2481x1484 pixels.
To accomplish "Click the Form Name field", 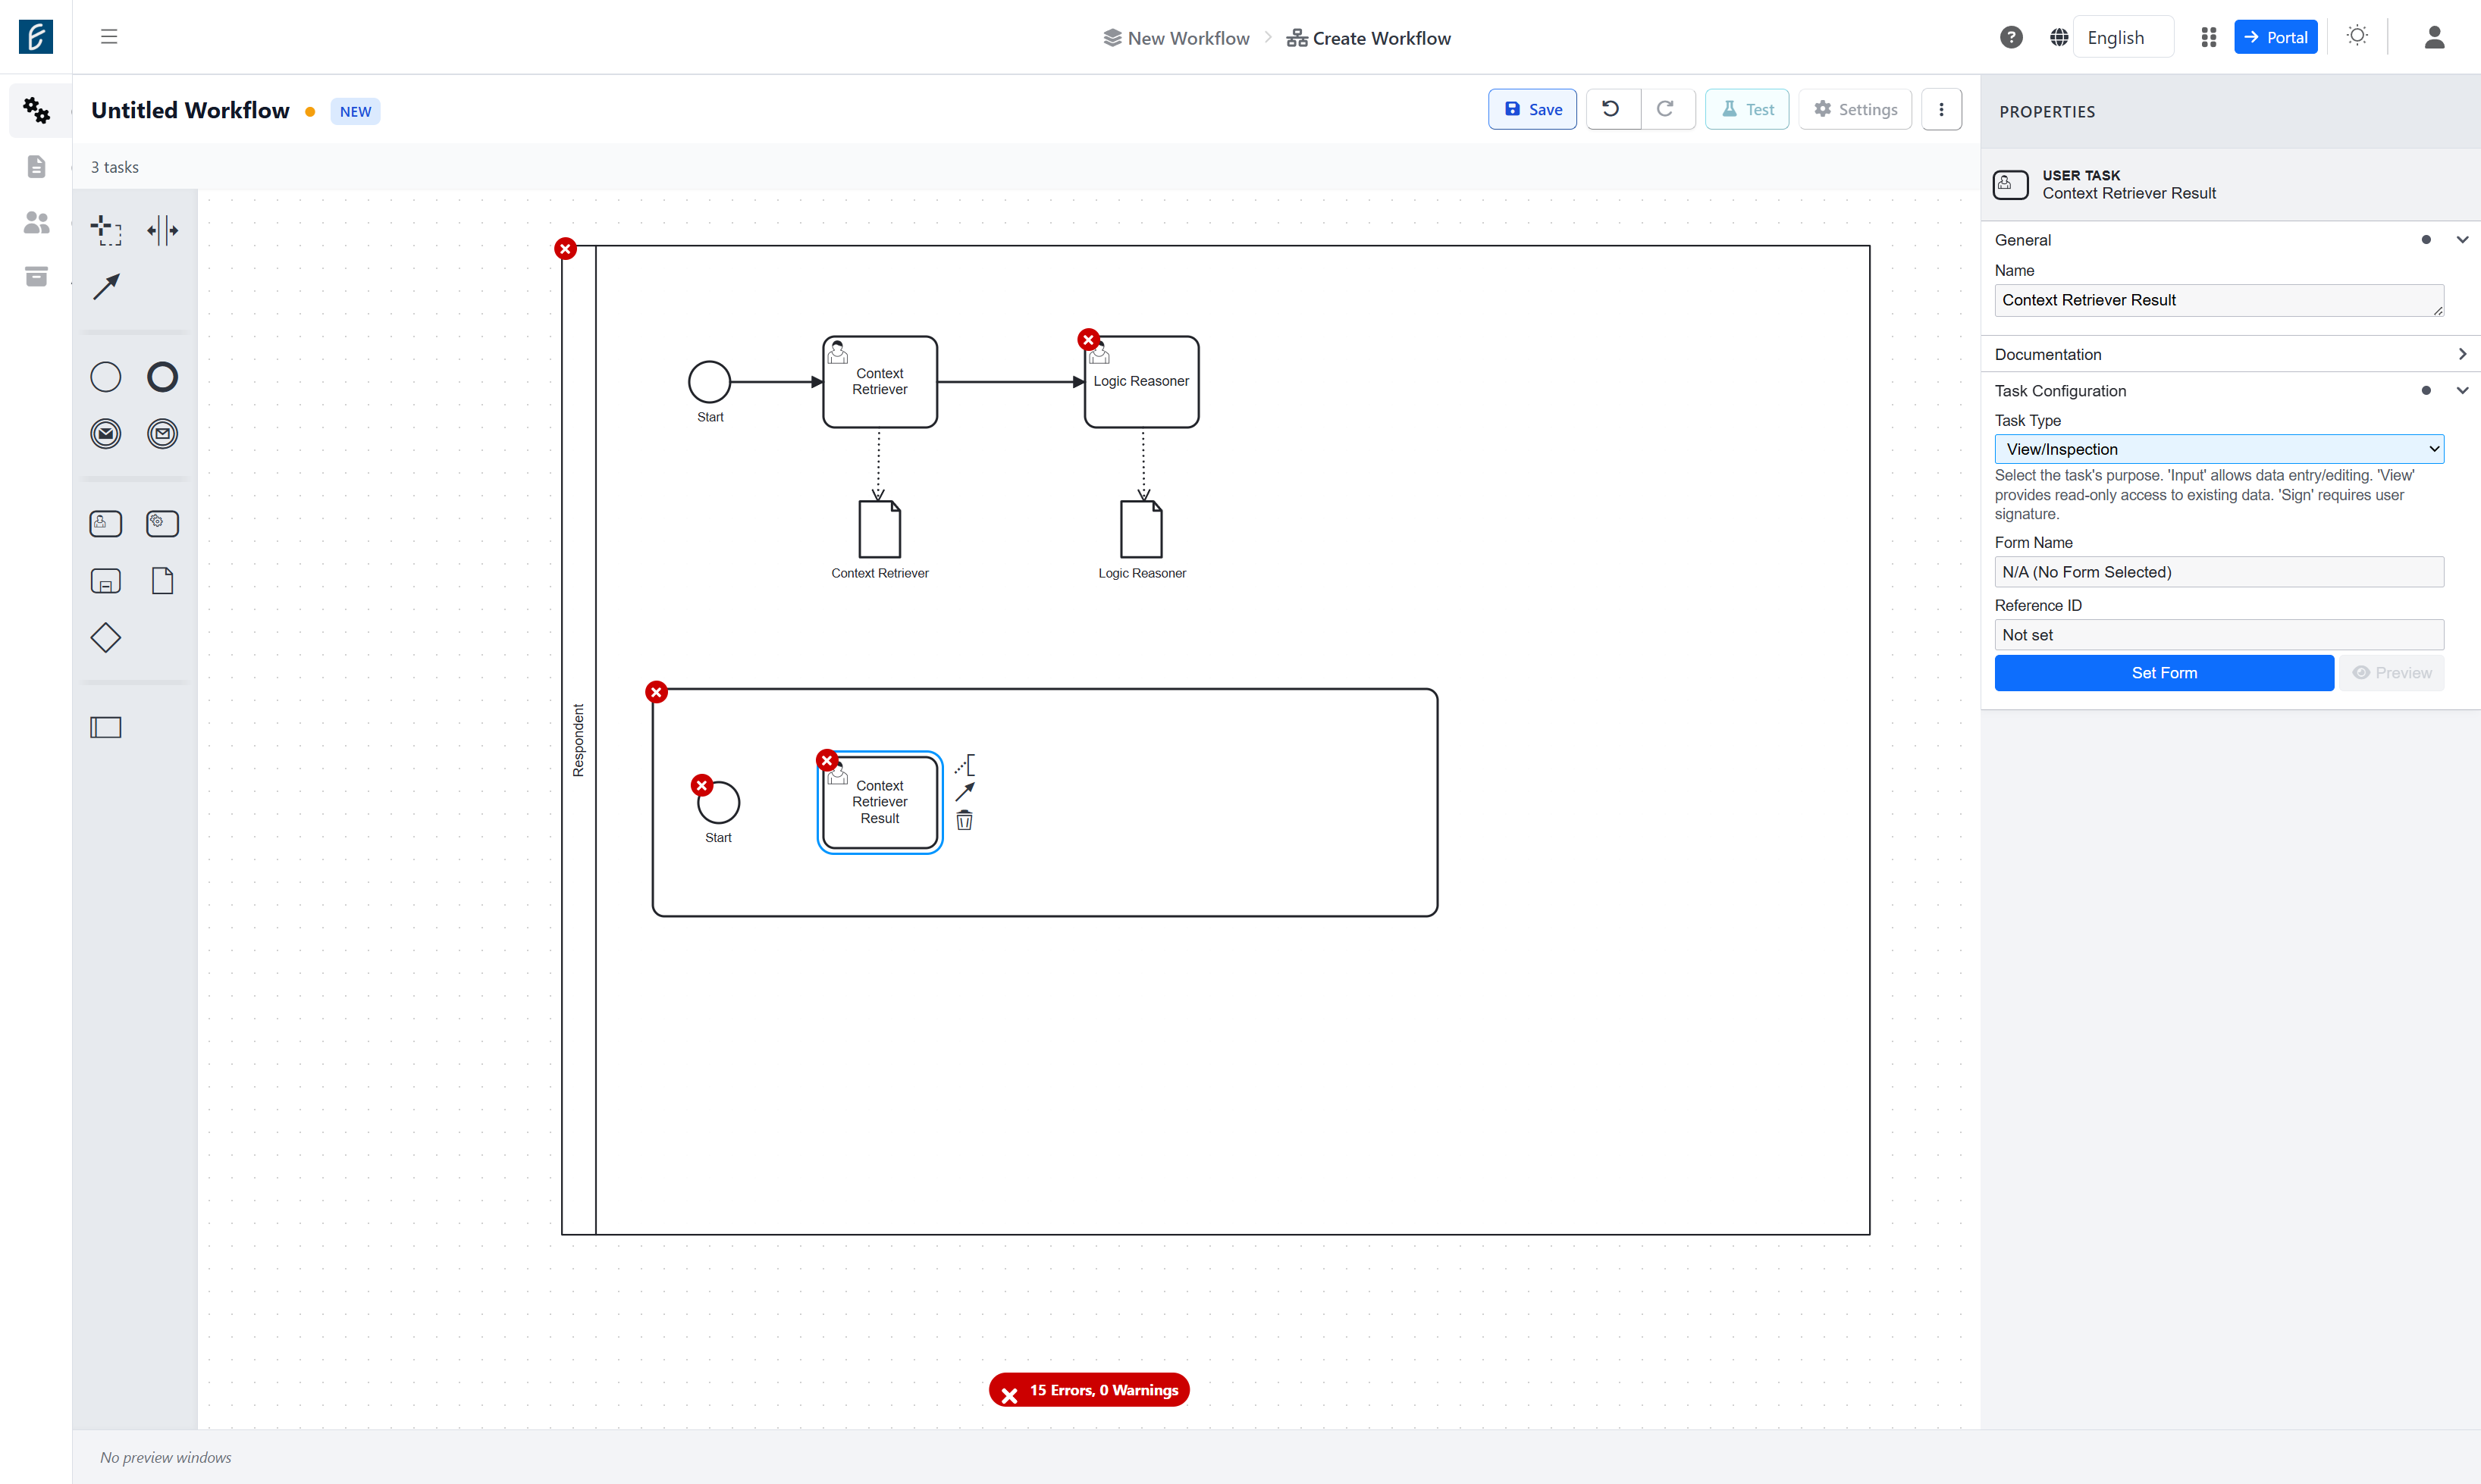I will [2218, 572].
